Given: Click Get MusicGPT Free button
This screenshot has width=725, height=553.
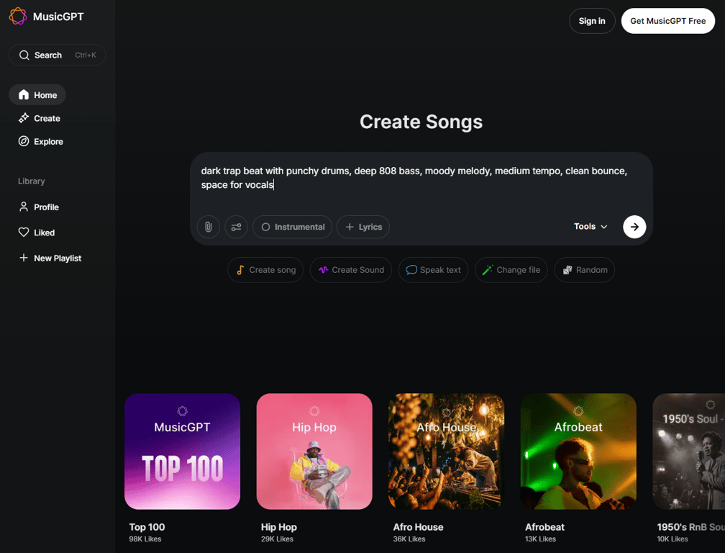Looking at the screenshot, I should click(667, 21).
